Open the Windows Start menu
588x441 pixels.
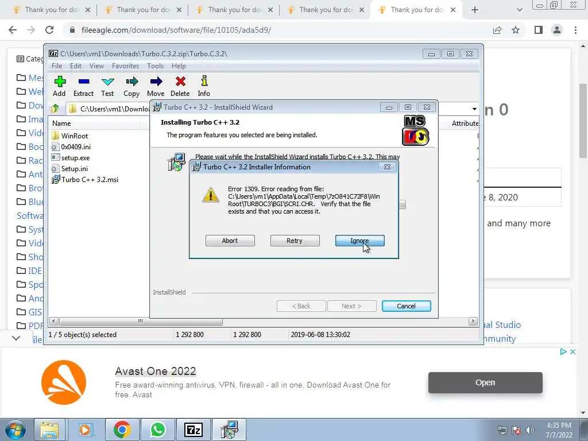[x=15, y=430]
